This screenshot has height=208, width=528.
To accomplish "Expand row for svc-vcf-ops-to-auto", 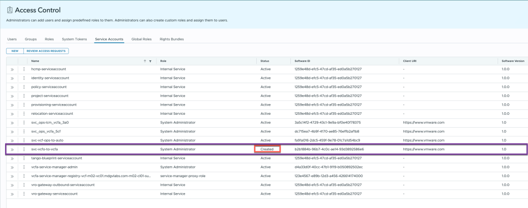I will (12, 141).
